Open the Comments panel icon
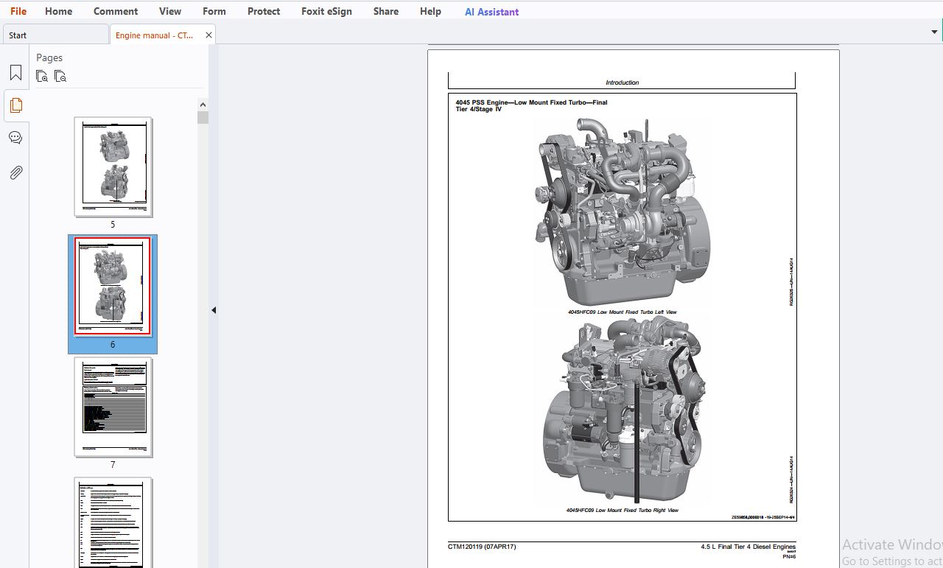Viewport: 943px width, 568px height. click(x=15, y=138)
